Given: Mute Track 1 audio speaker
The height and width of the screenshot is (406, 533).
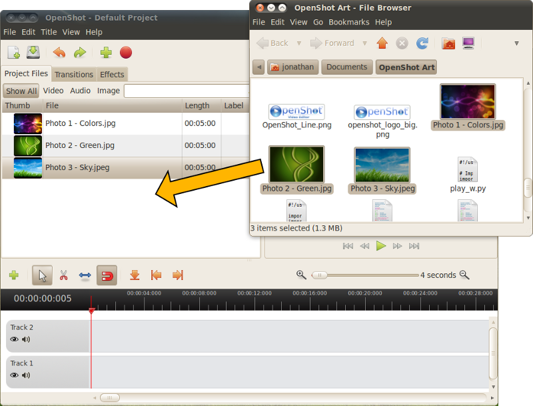Looking at the screenshot, I should (26, 375).
